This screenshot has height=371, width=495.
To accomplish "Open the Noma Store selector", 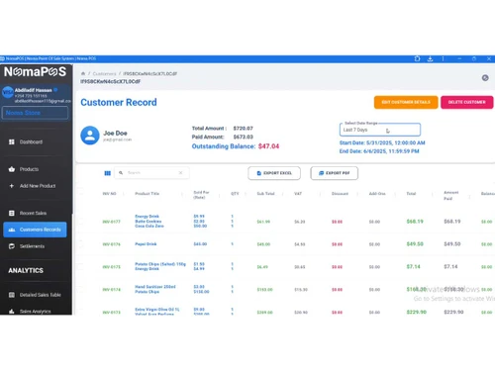I will [35, 113].
